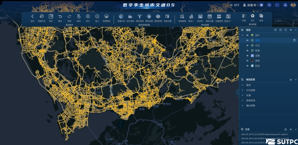This screenshot has width=298, height=145.
Task: Select the 网络编辑 network edit tool
Action: click(x=182, y=16)
